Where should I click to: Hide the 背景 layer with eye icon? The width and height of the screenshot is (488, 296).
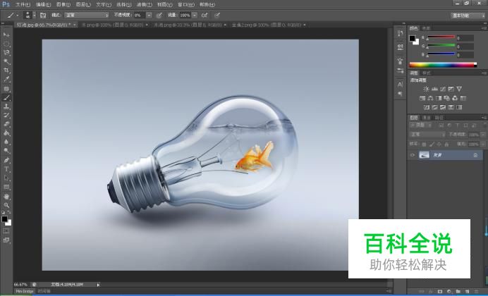pos(413,155)
